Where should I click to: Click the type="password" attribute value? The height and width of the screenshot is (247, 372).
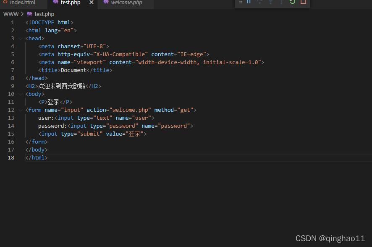[122, 126]
